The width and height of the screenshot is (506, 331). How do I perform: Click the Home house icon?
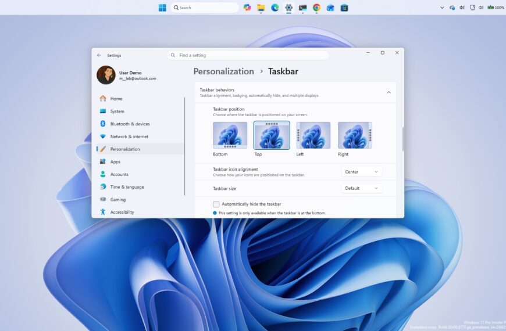103,98
